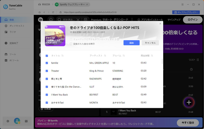Click the browser home icon
Image resolution: width=204 pixels, height=129 pixels.
[40, 12]
